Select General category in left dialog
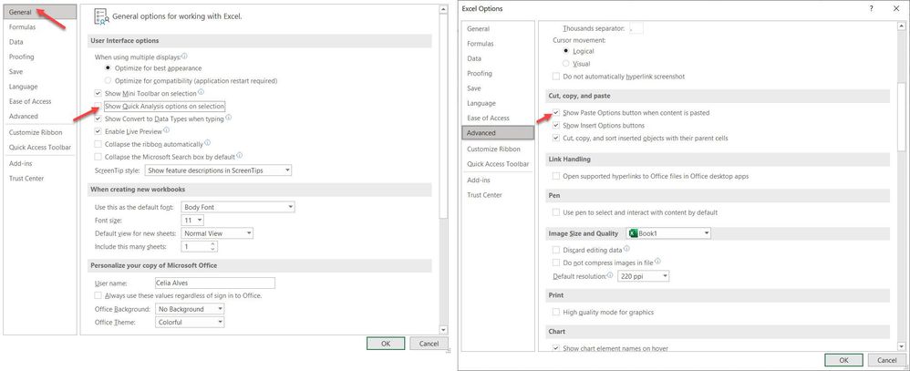The image size is (910, 371). point(39,12)
